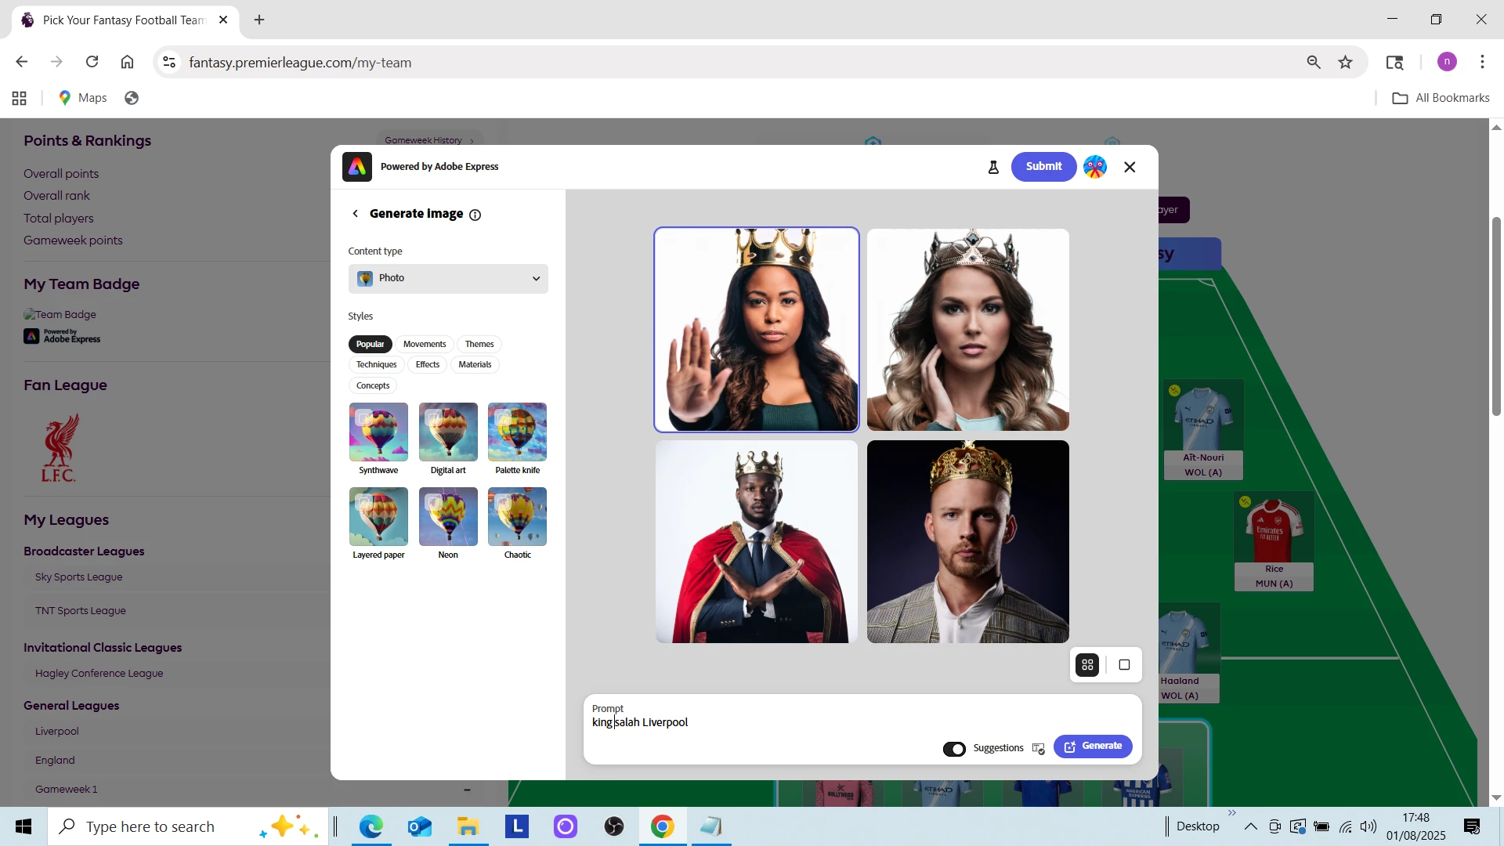Screen dimensions: 1504x846
Task: Switch to single image view
Action: tap(1124, 665)
